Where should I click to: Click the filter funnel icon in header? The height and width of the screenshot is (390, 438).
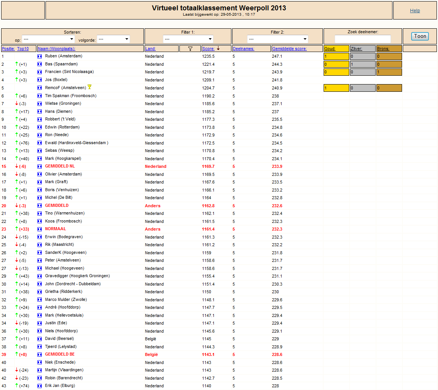[190, 49]
